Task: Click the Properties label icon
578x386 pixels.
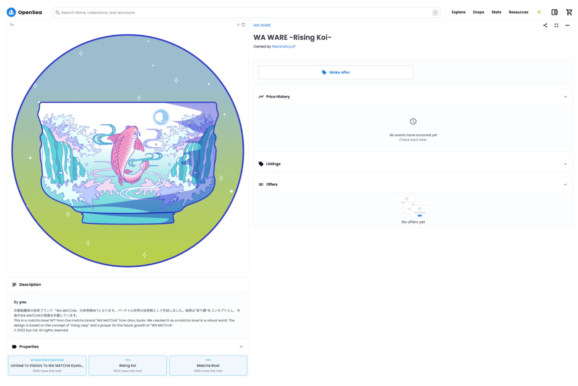Action: click(x=14, y=347)
